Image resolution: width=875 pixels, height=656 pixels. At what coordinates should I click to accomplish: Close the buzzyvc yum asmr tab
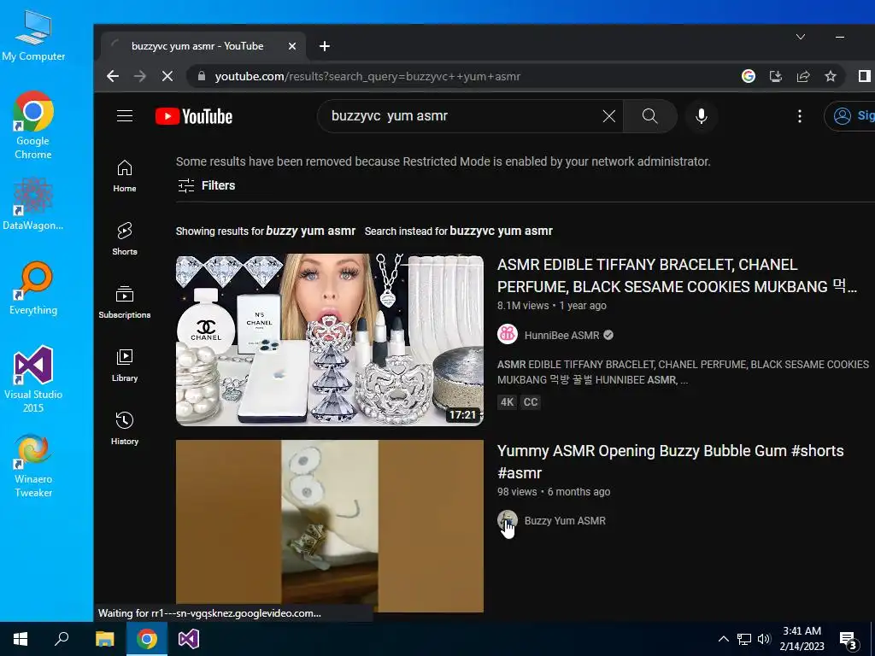click(x=292, y=46)
